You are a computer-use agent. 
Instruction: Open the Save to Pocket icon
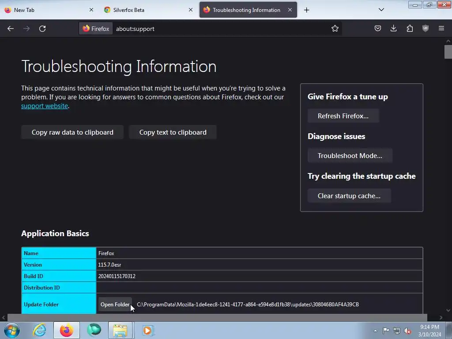click(x=378, y=28)
